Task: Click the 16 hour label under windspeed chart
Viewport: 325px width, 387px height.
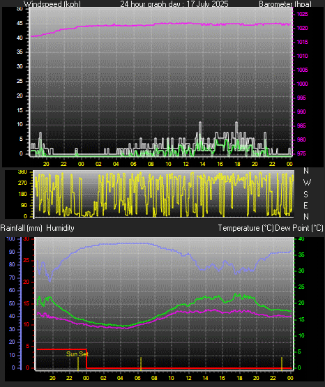Action: click(x=220, y=164)
